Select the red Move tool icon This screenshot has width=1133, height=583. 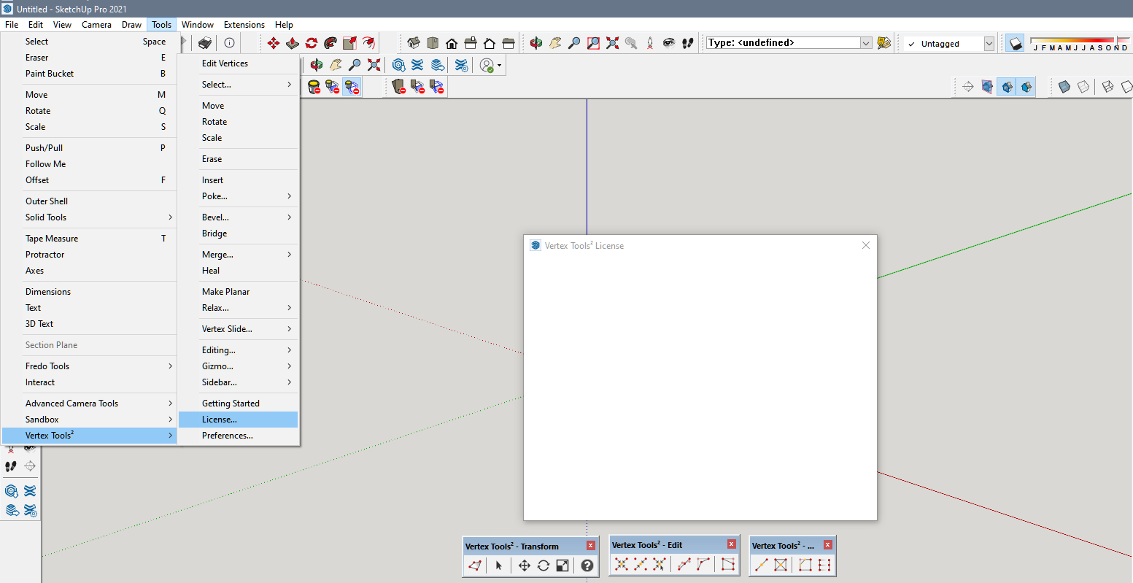coord(274,43)
